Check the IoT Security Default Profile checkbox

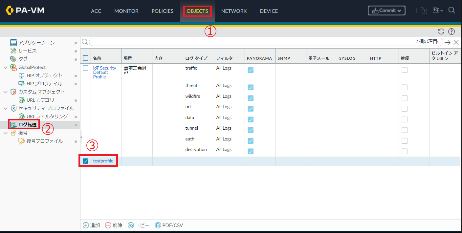(x=86, y=68)
